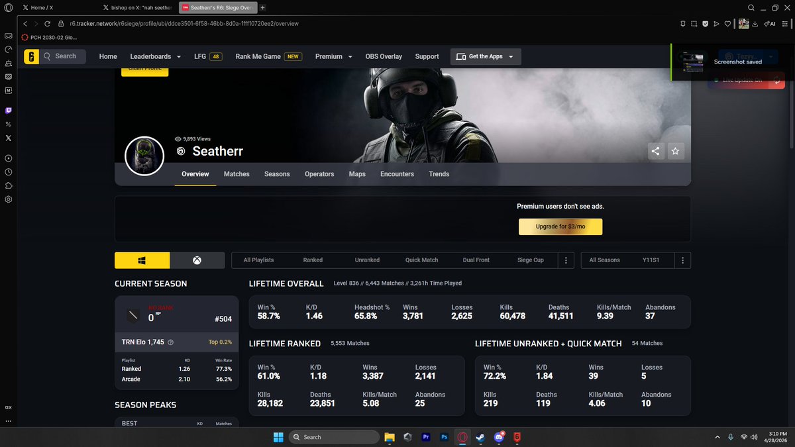Go back to previous page arrow
This screenshot has height=447, width=795.
(x=25, y=23)
